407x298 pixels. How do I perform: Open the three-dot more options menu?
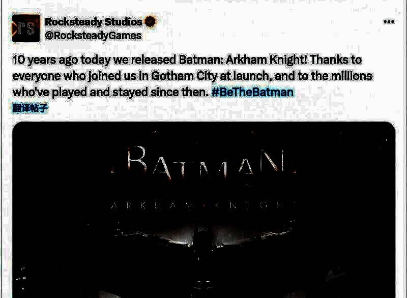tap(389, 21)
